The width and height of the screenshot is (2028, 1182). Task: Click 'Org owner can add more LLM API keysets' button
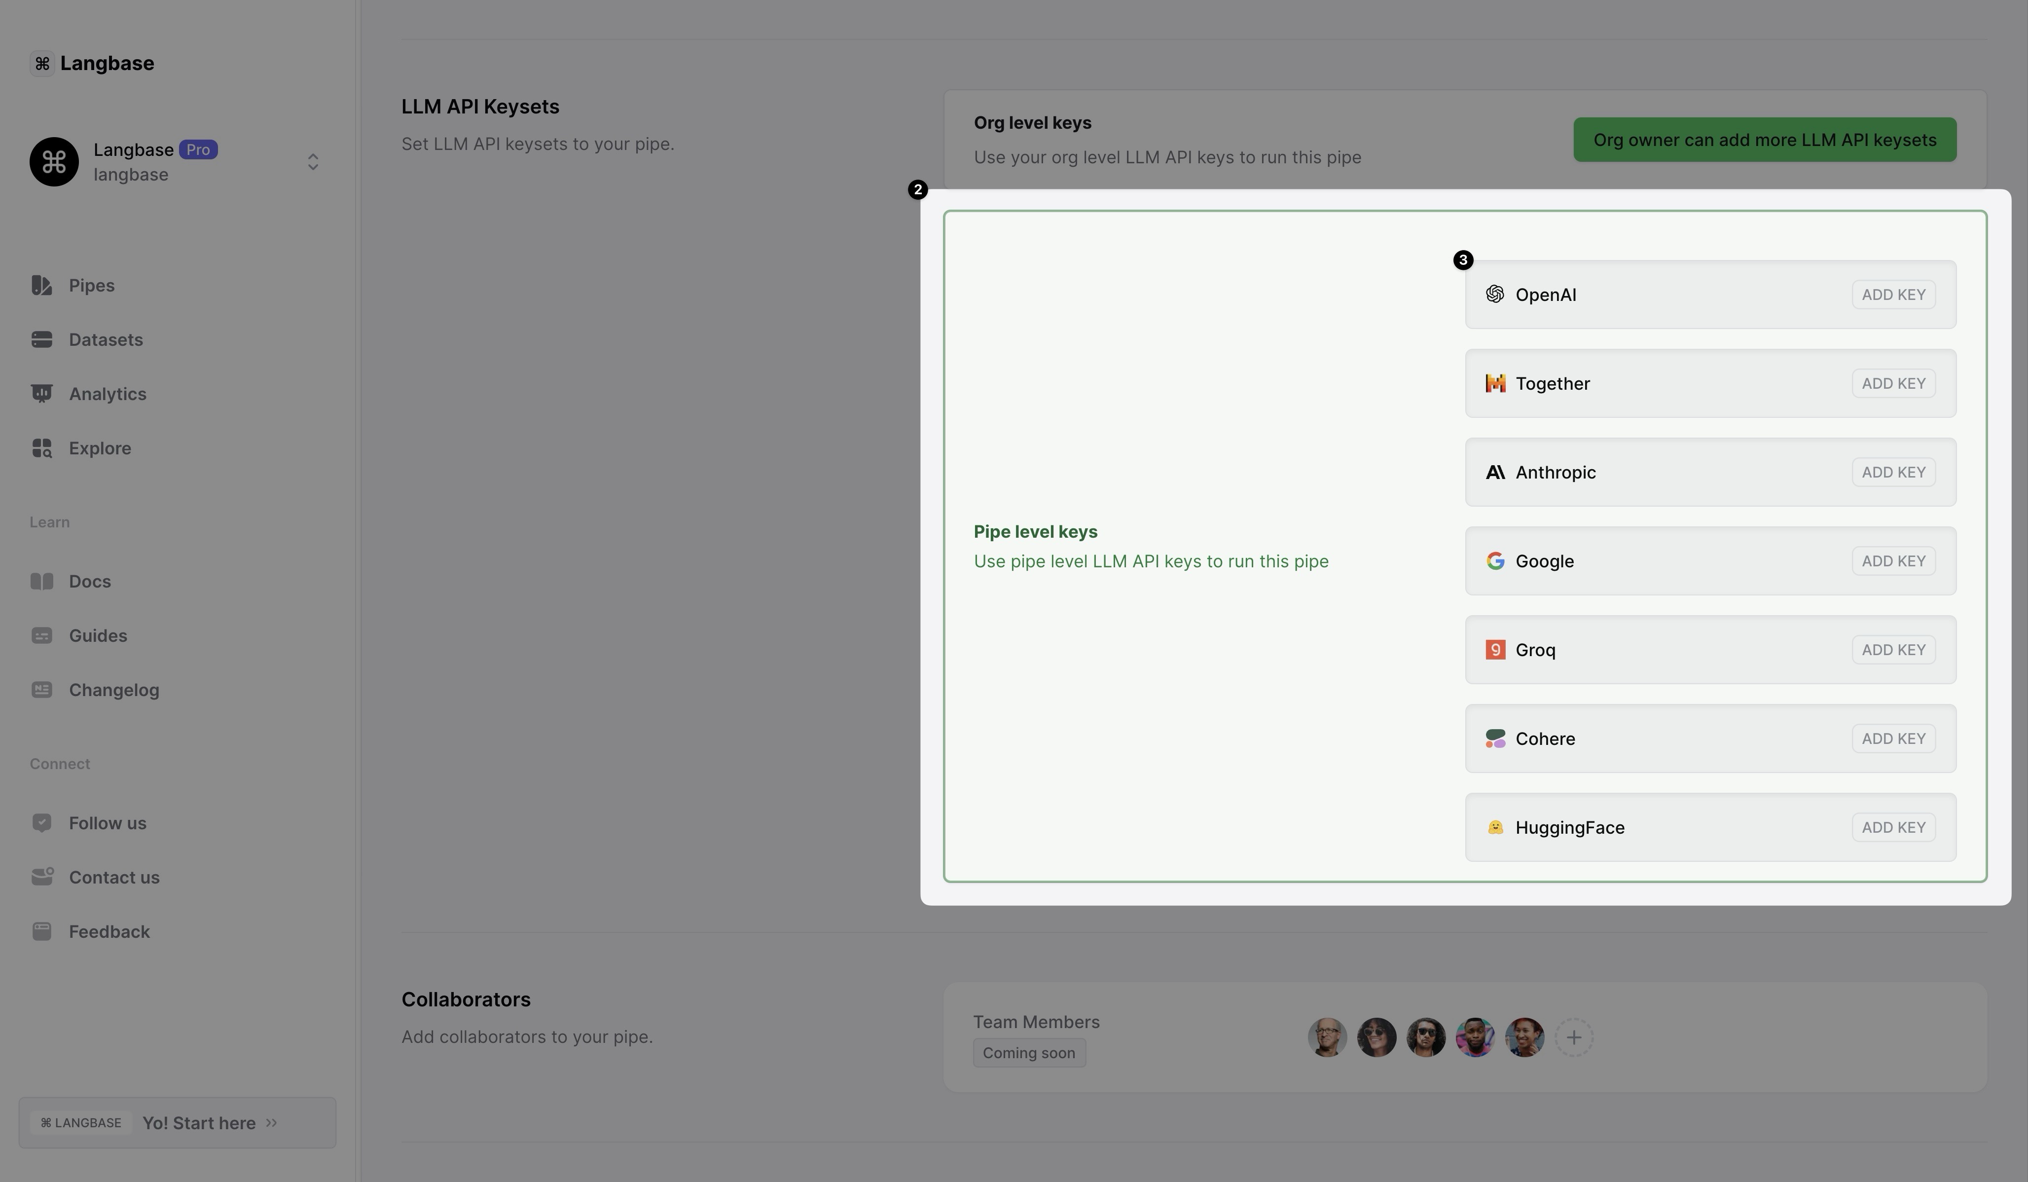point(1764,140)
